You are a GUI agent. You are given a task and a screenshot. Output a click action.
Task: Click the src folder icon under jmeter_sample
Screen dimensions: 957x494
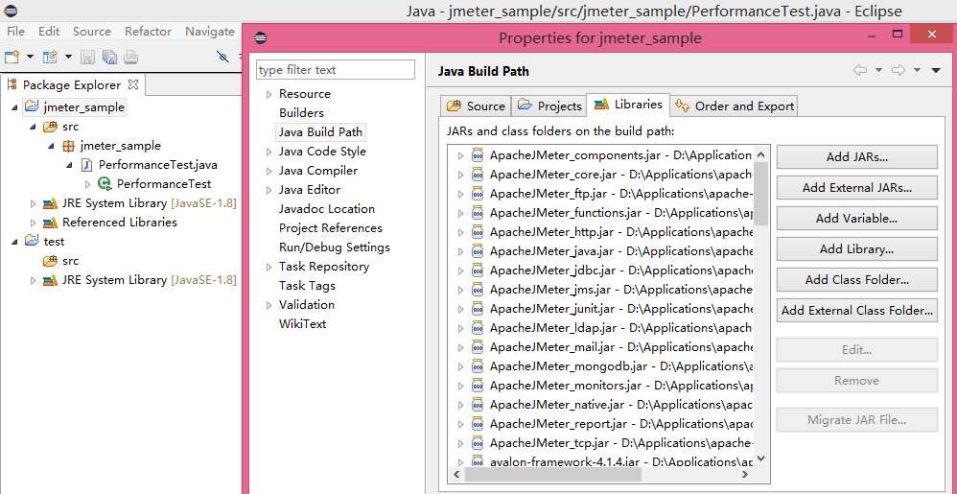pyautogui.click(x=50, y=127)
